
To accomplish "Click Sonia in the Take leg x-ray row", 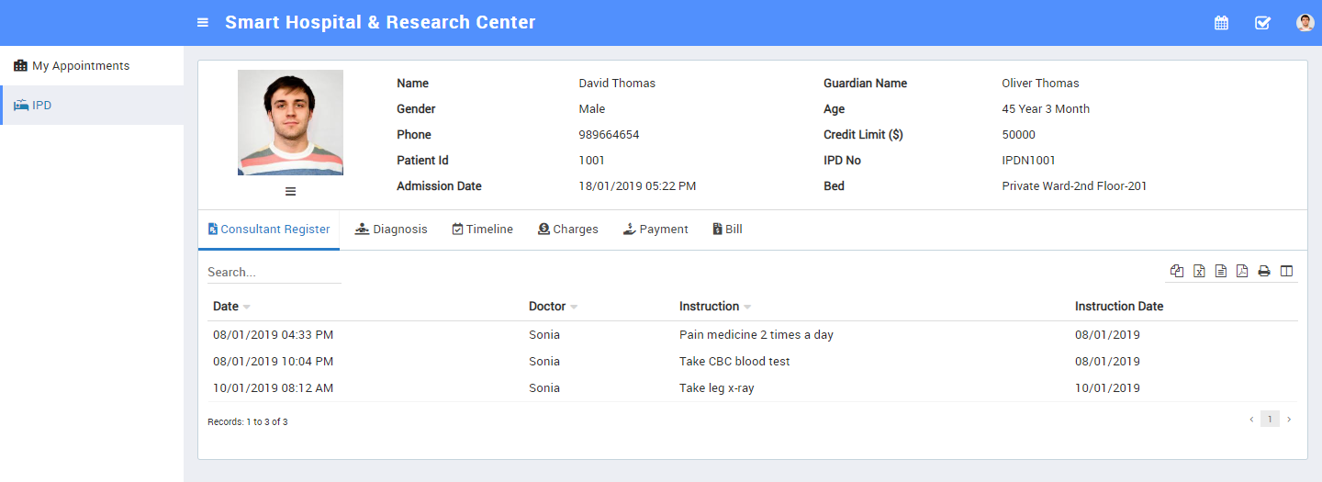I will pos(544,388).
